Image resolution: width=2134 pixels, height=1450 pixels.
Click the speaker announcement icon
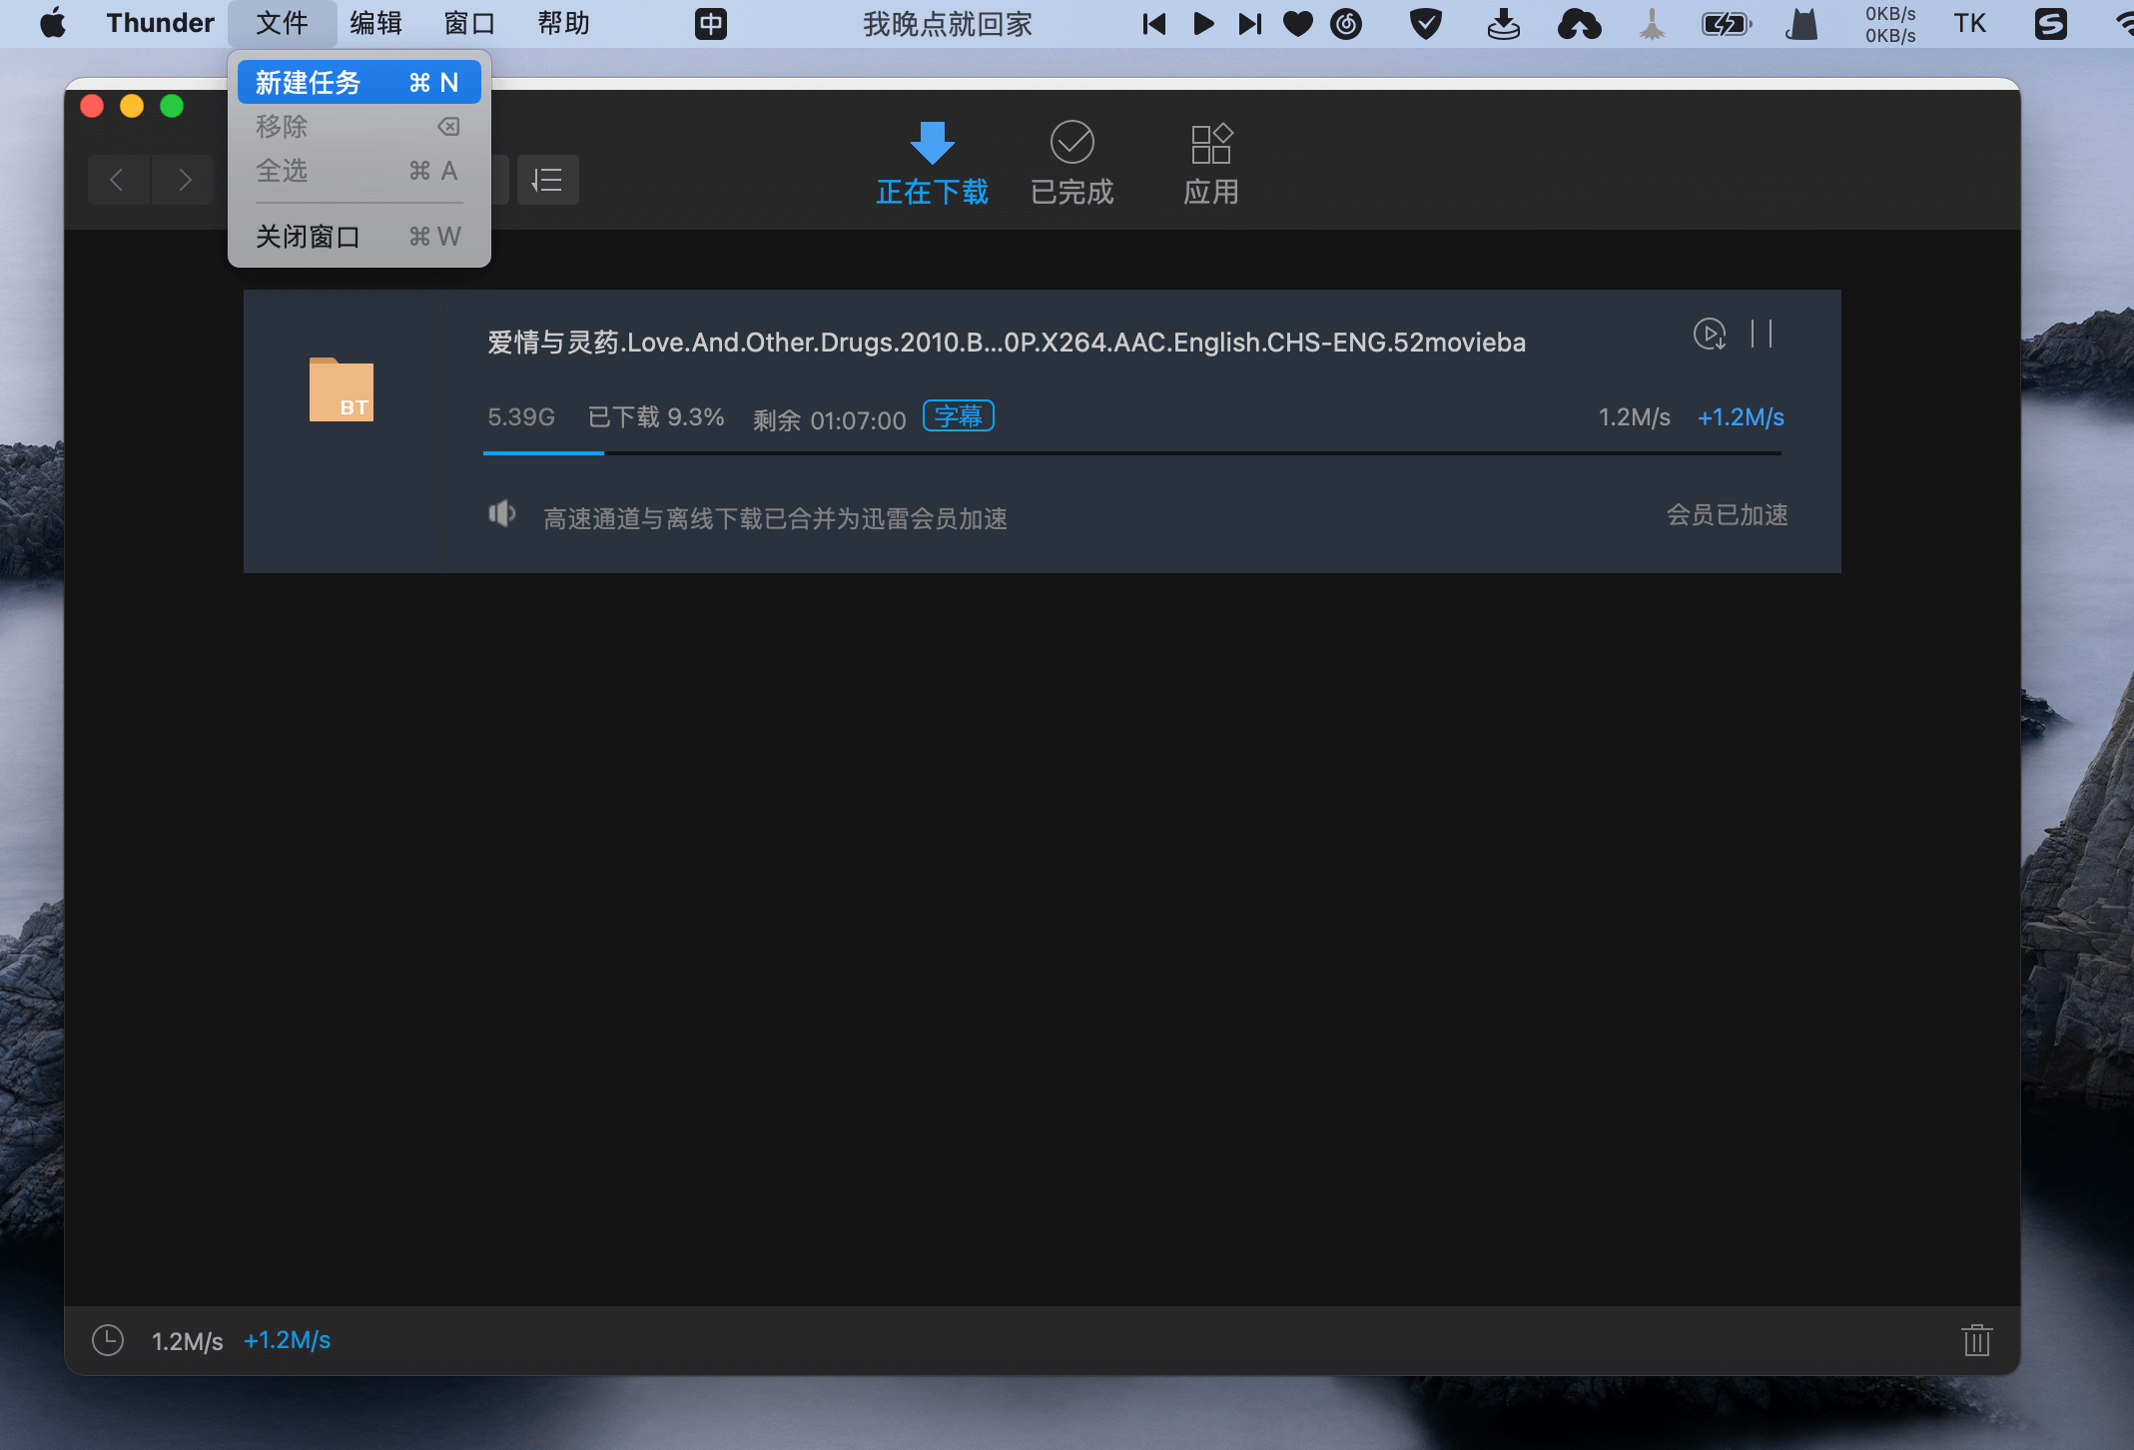[x=501, y=514]
